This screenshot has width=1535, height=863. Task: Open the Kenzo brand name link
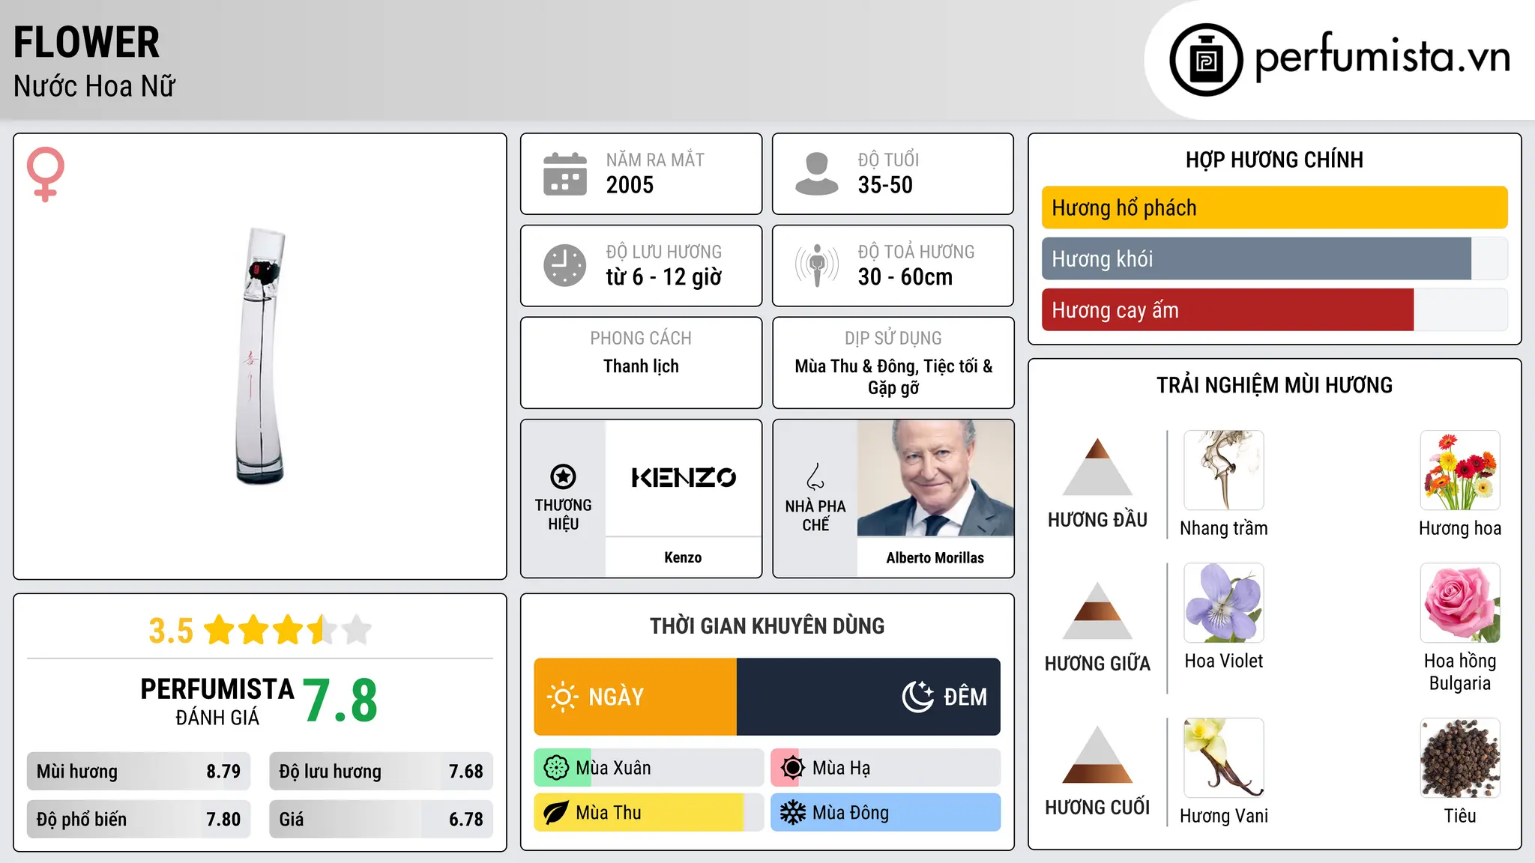(x=683, y=557)
